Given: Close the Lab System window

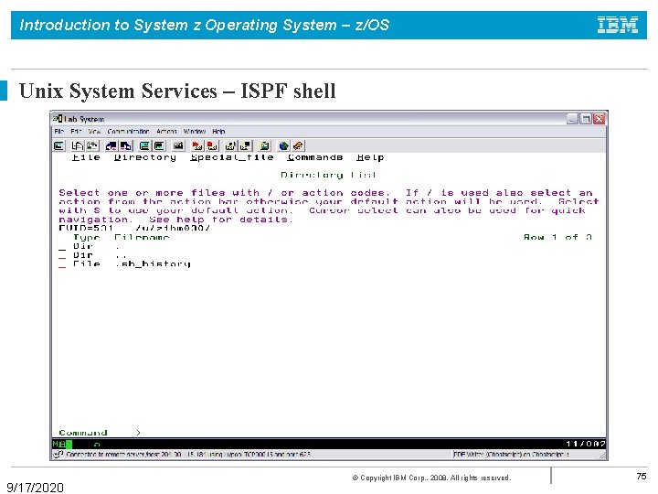Looking at the screenshot, I should [600, 119].
